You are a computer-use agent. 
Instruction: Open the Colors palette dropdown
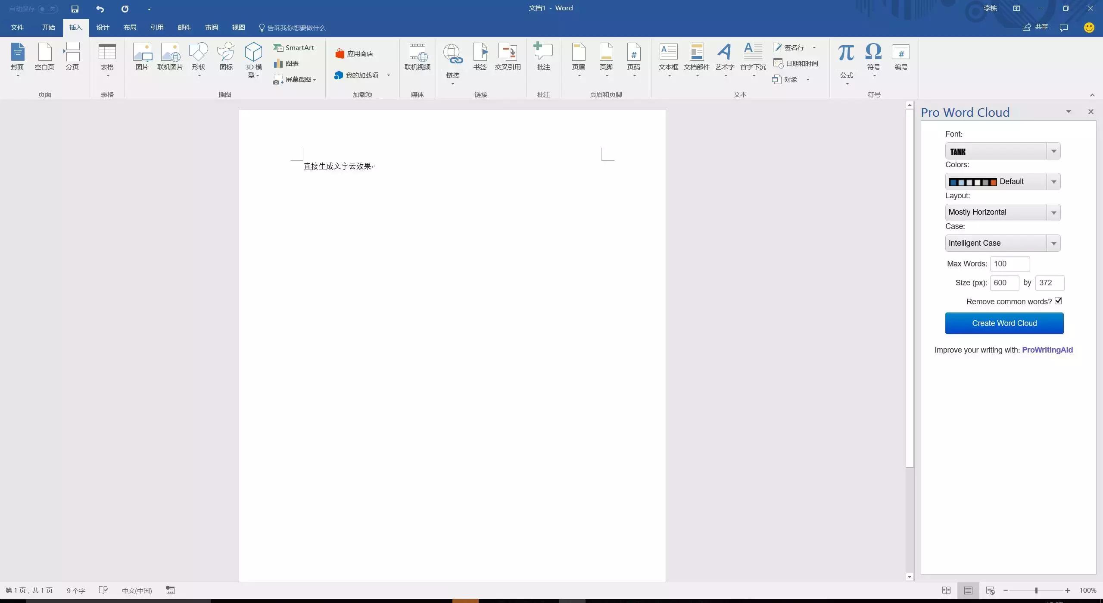[1053, 182]
